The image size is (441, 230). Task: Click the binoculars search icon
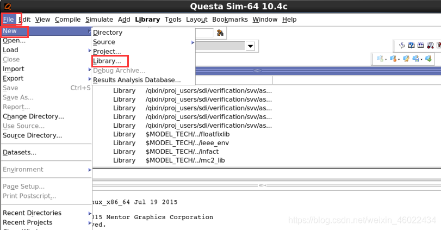(x=220, y=33)
